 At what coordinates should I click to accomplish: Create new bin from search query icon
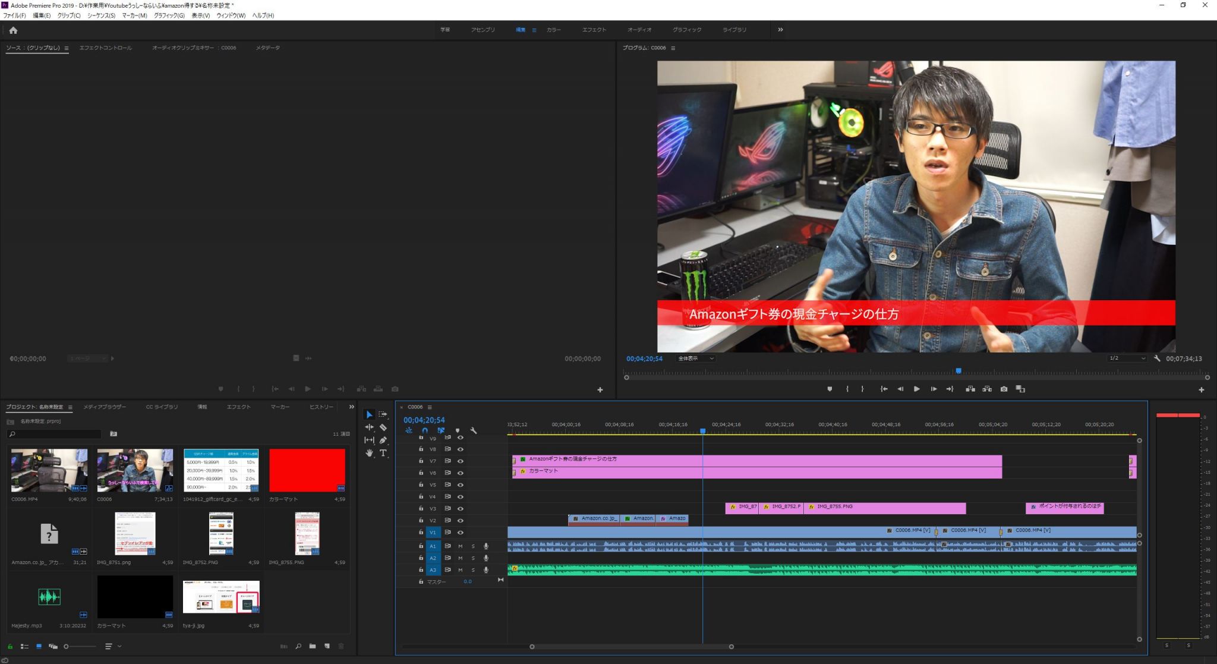pos(113,434)
